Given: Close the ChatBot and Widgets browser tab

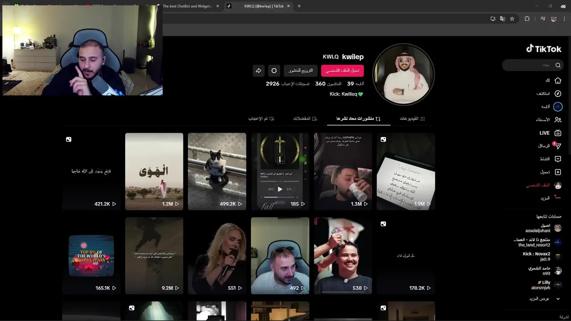Looking at the screenshot, I should [x=218, y=6].
